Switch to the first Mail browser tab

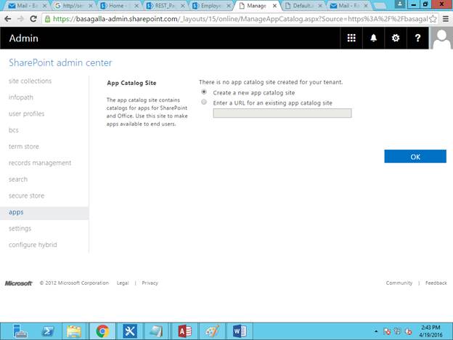[27, 6]
